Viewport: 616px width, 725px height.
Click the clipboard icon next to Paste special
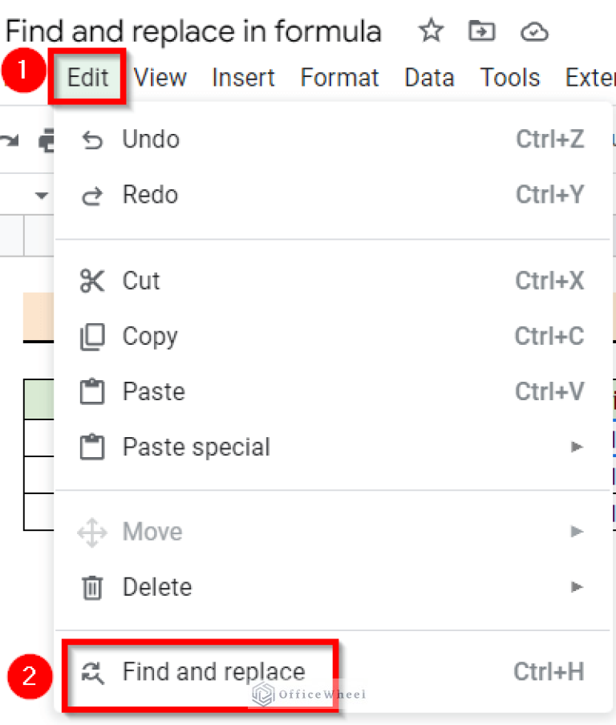click(x=92, y=448)
